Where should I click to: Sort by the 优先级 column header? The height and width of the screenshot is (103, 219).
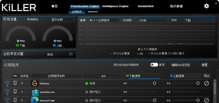(25, 76)
